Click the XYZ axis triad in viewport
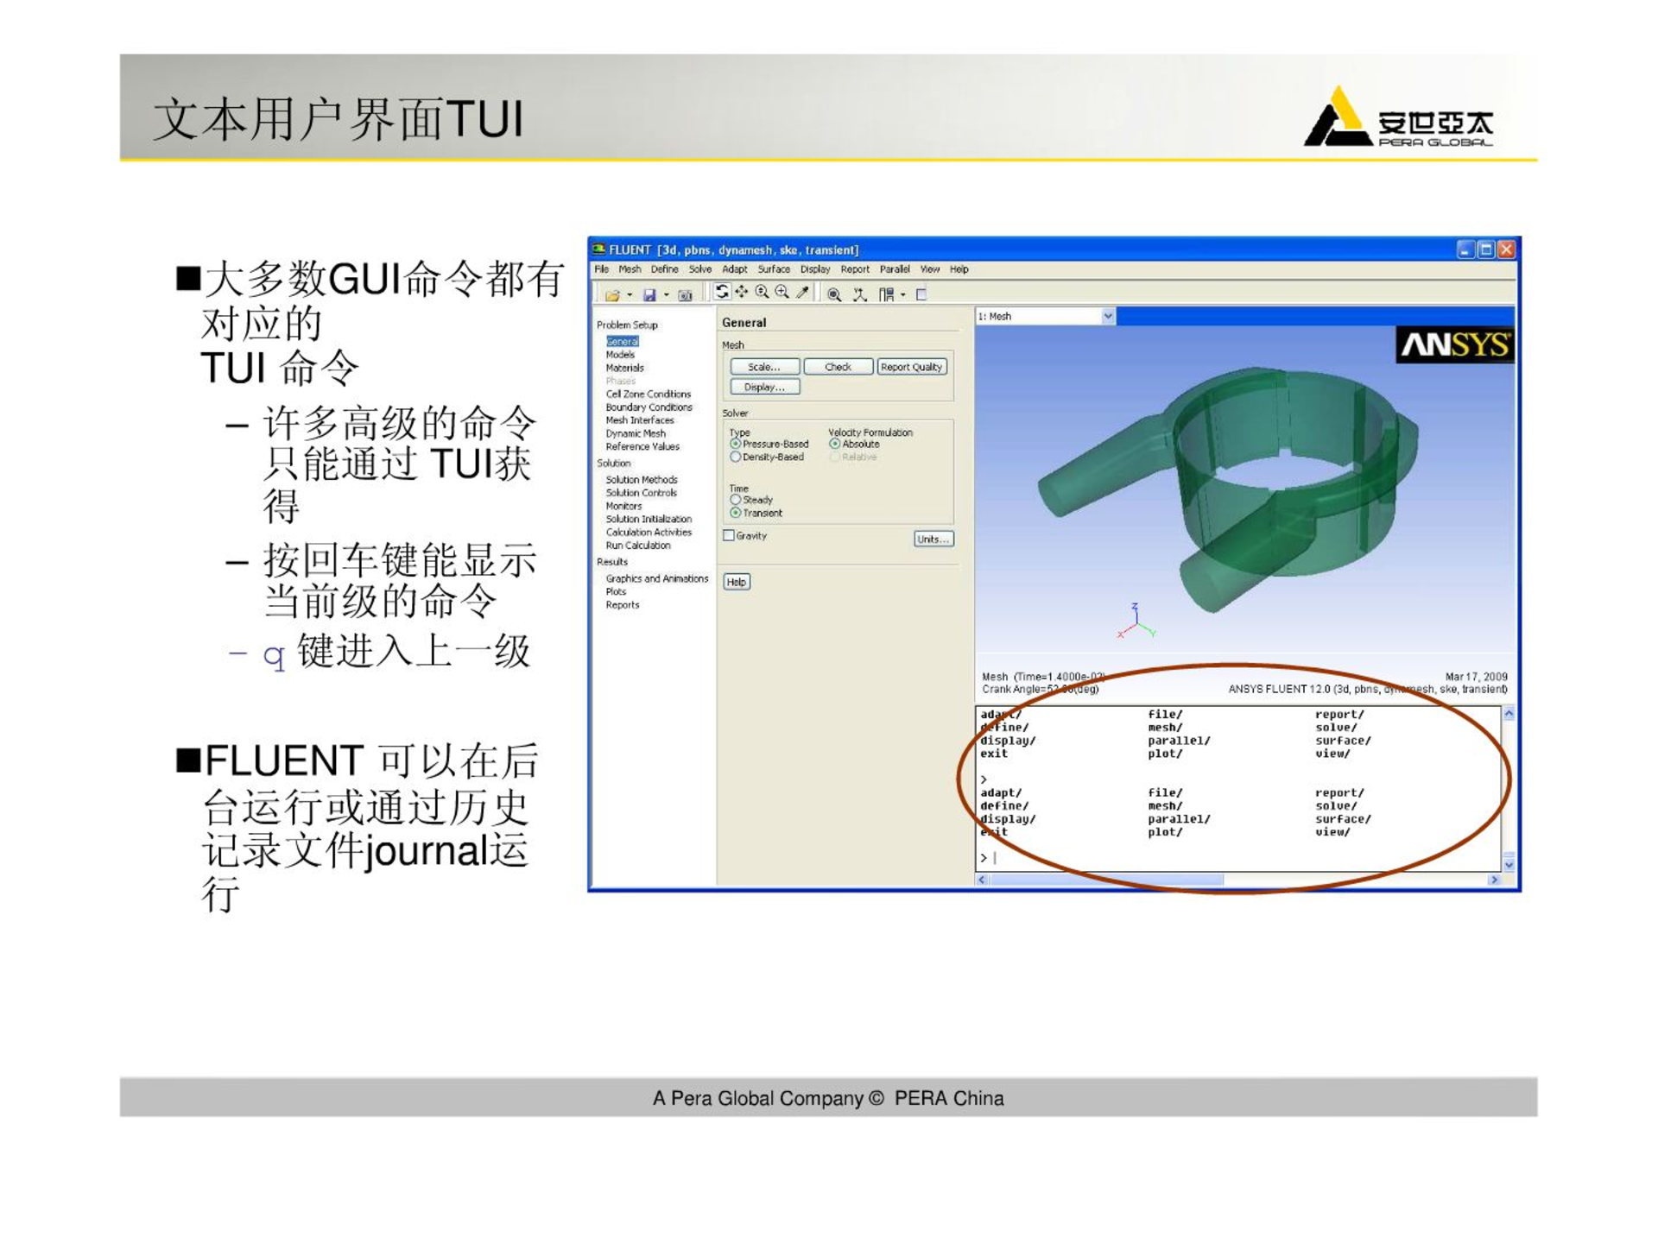This screenshot has width=1658, height=1243. click(1136, 621)
